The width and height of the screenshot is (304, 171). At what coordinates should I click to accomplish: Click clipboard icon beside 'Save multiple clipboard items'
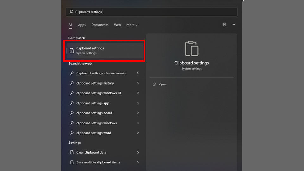72,162
